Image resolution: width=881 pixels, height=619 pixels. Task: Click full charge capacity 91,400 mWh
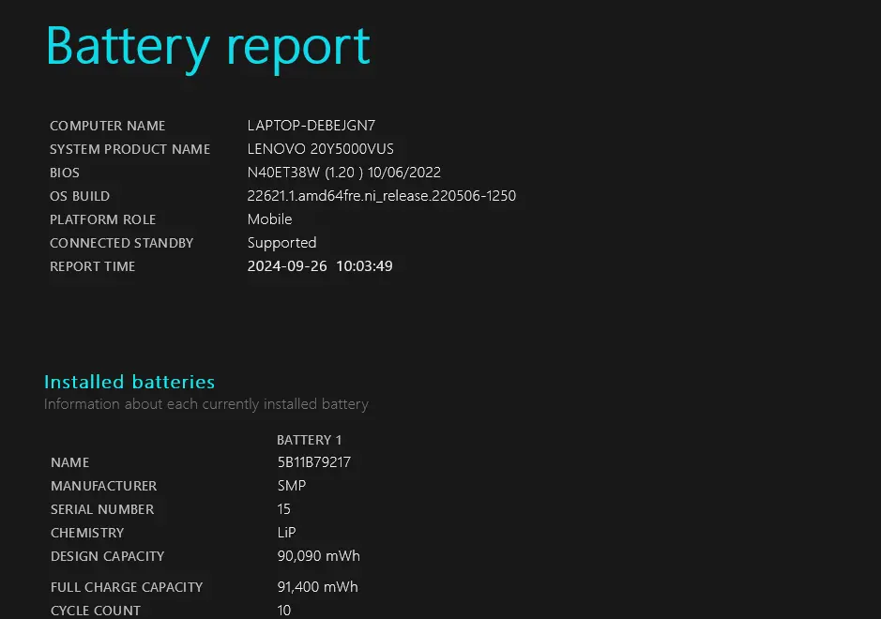317,587
